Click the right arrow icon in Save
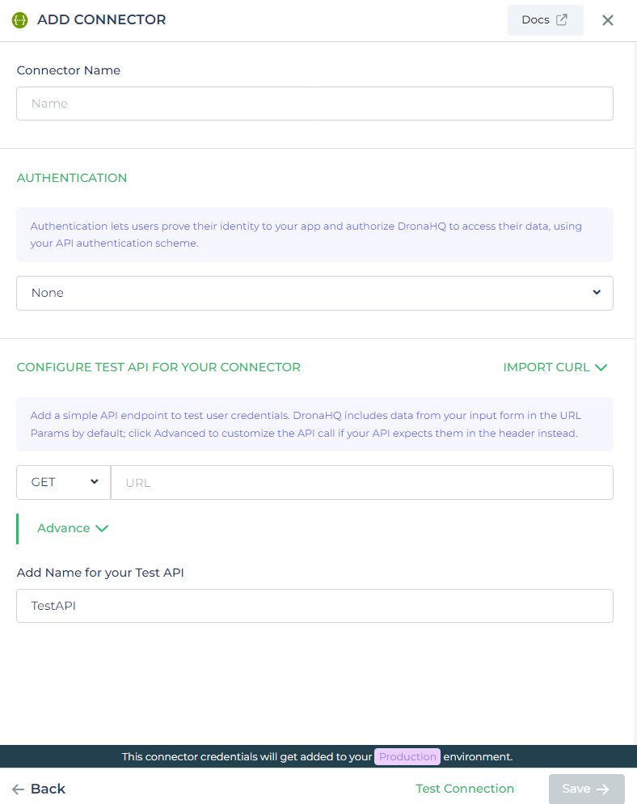This screenshot has height=804, width=637. (x=603, y=789)
